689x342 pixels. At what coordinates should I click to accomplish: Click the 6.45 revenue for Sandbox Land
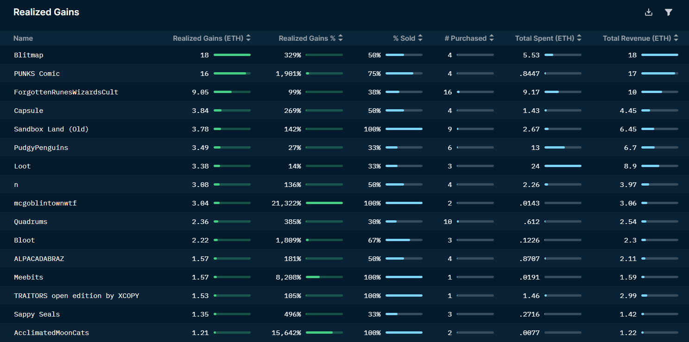(x=628, y=129)
